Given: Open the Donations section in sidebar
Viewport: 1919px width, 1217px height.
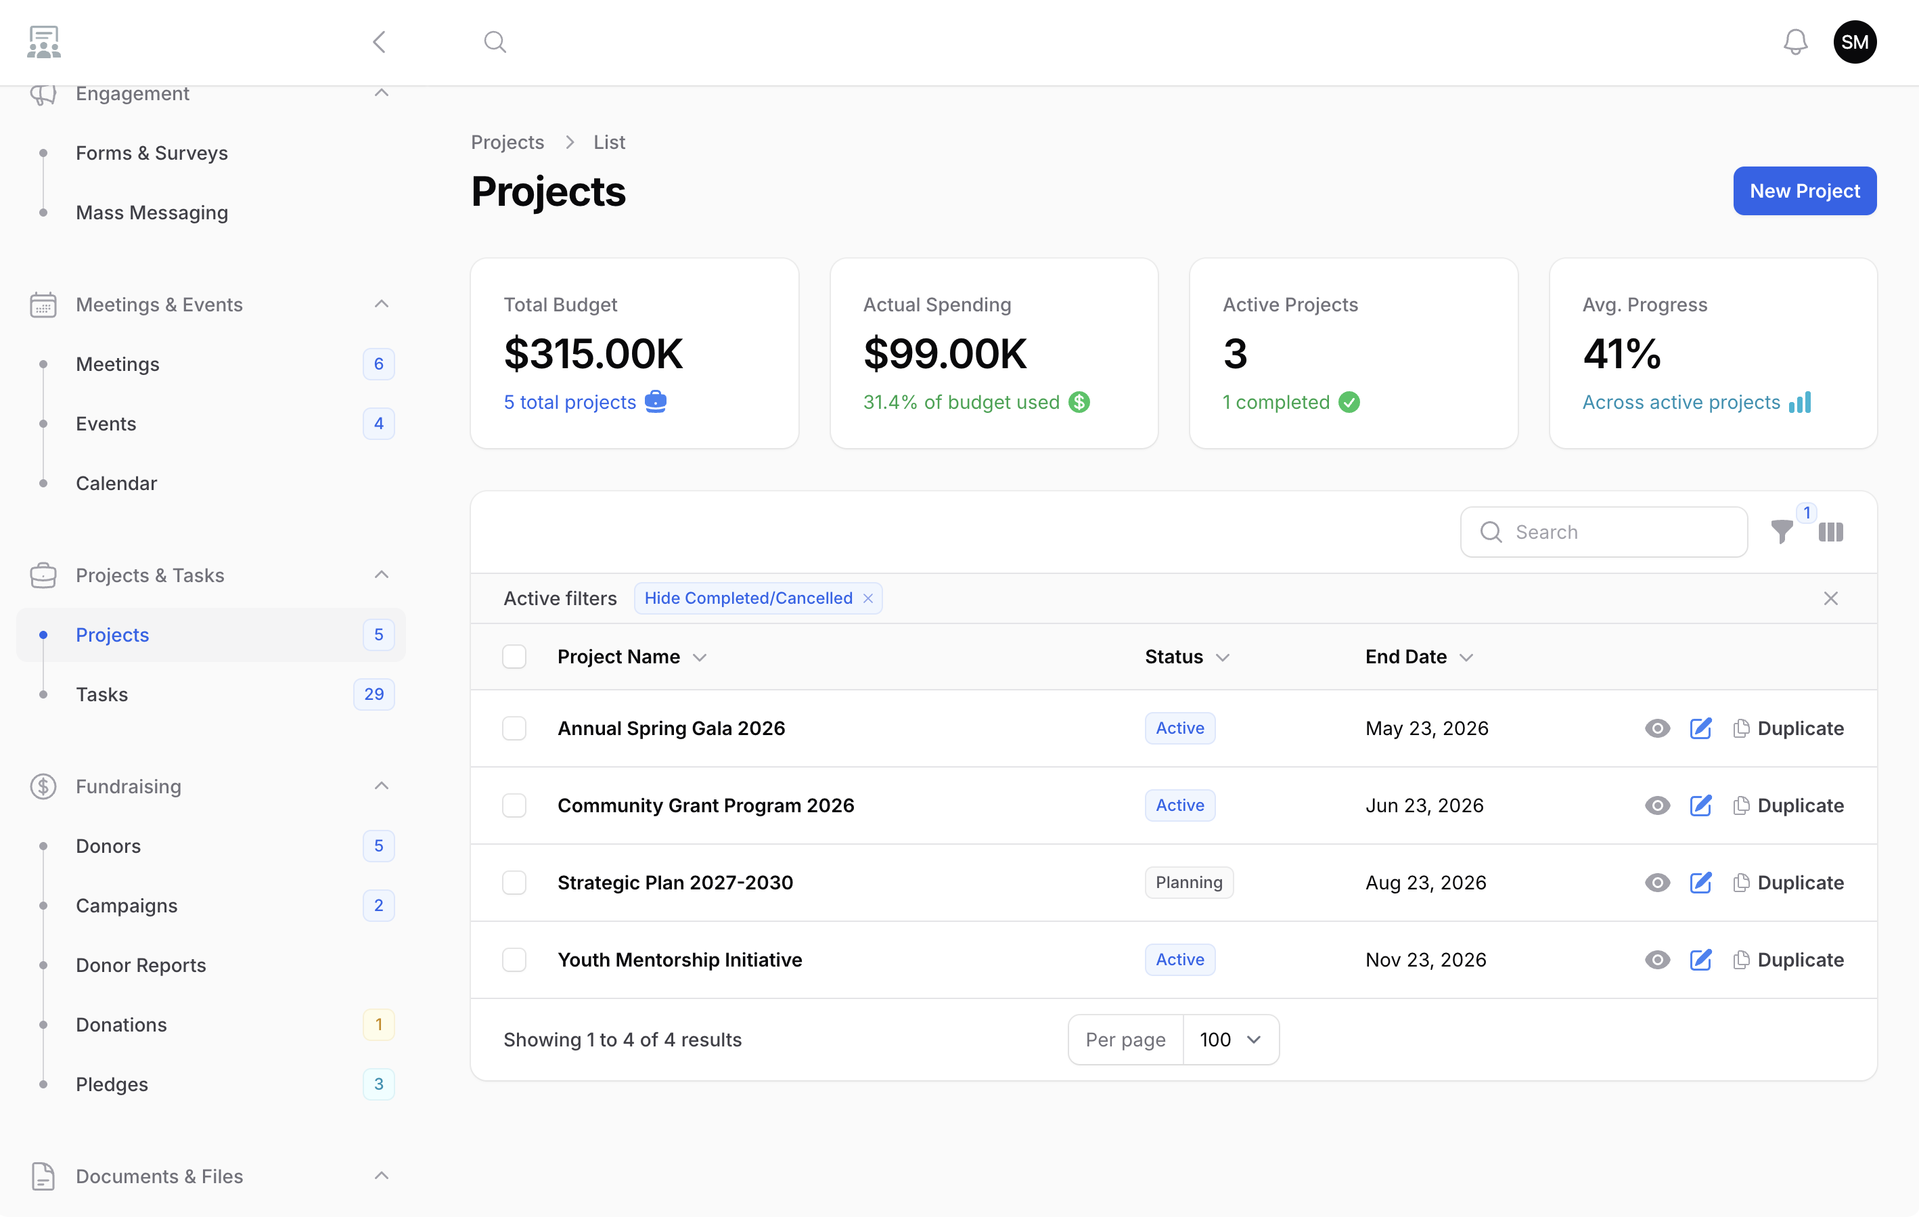Looking at the screenshot, I should point(121,1024).
